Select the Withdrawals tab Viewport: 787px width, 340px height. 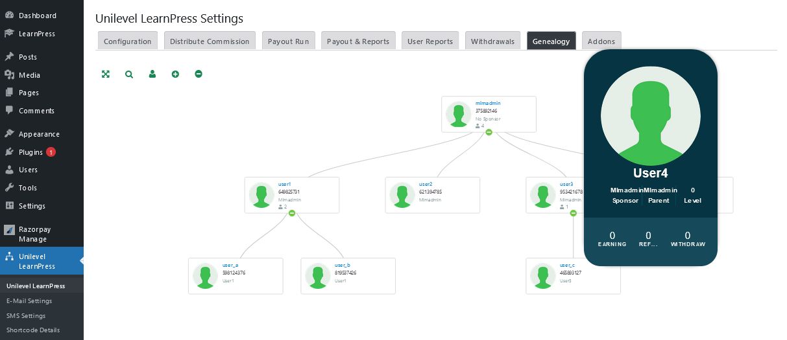[x=493, y=41]
